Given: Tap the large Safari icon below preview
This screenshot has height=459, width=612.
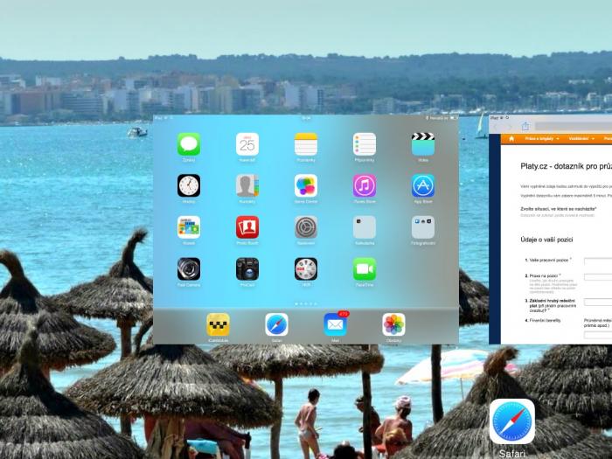Looking at the screenshot, I should point(512,421).
